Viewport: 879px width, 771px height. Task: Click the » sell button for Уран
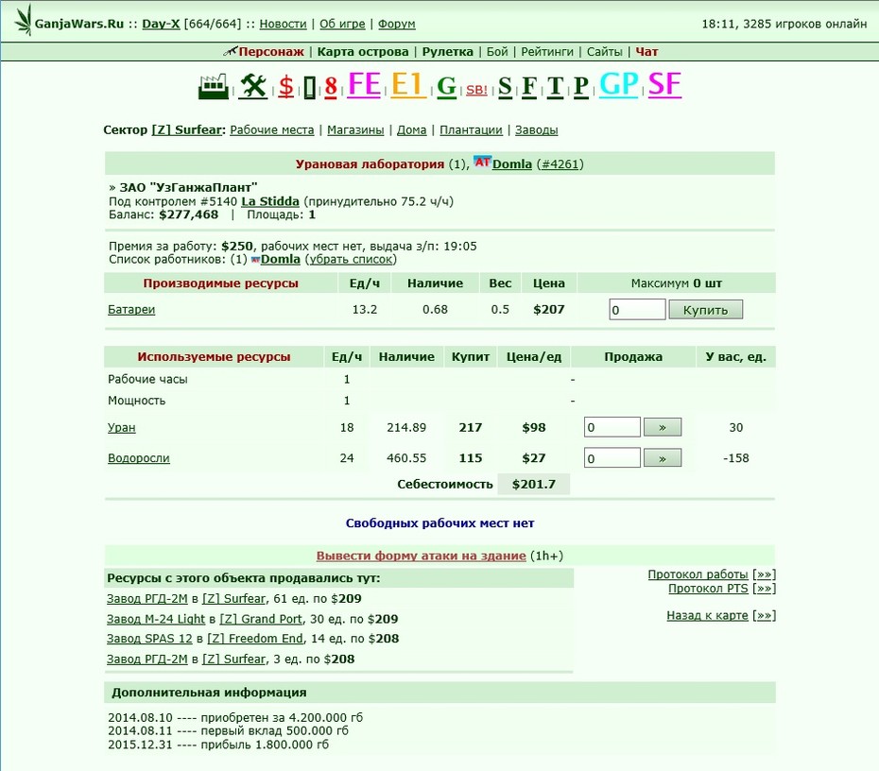pos(663,427)
